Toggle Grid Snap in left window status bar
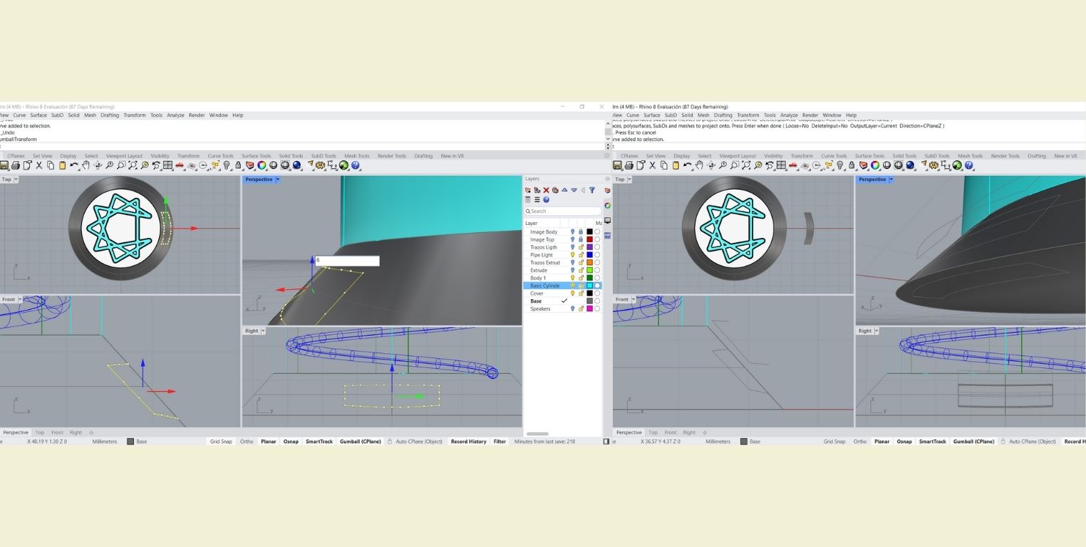The width and height of the screenshot is (1086, 547). 221,442
